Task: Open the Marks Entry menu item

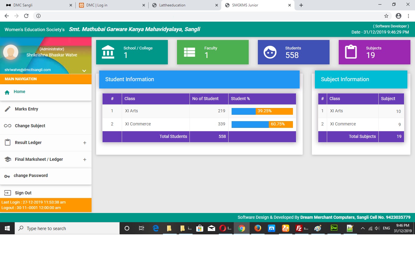Action: [27, 109]
